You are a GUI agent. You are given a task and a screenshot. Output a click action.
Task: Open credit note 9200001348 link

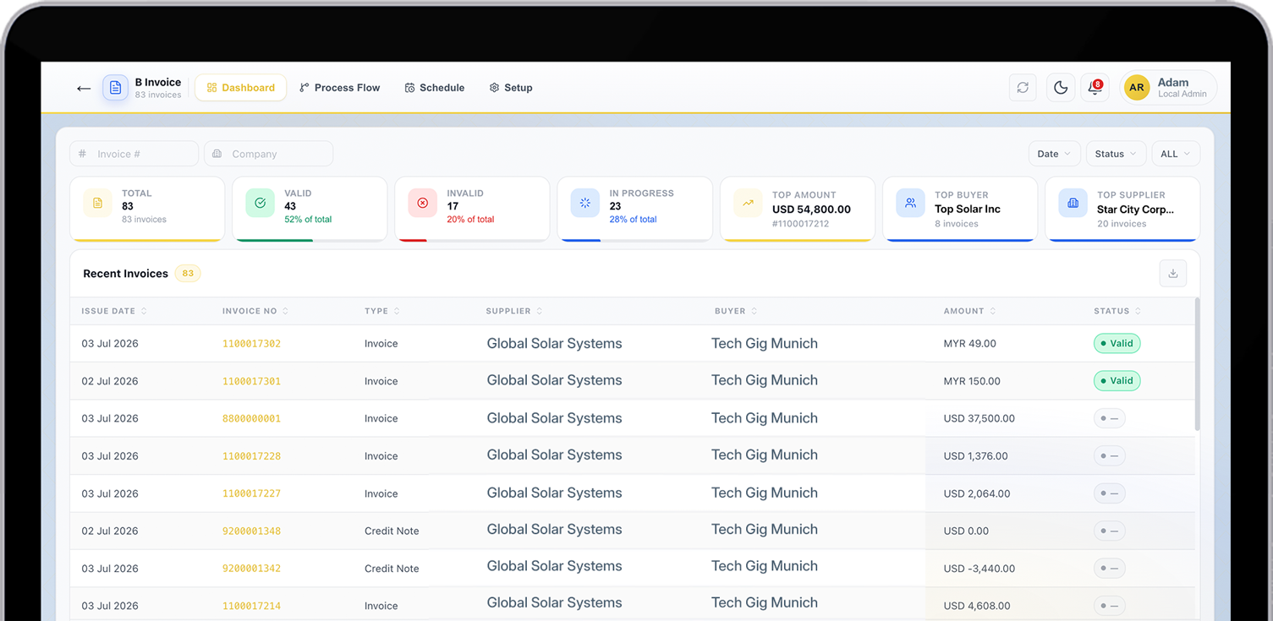(x=251, y=531)
